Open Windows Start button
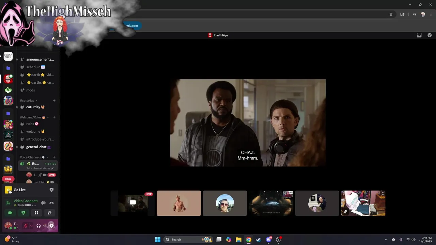This screenshot has height=245, width=436. (158, 240)
